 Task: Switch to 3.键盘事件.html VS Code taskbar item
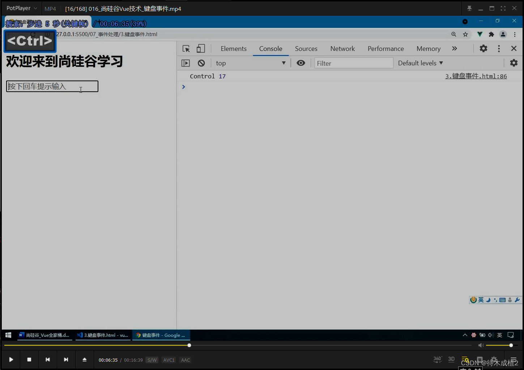[103, 335]
